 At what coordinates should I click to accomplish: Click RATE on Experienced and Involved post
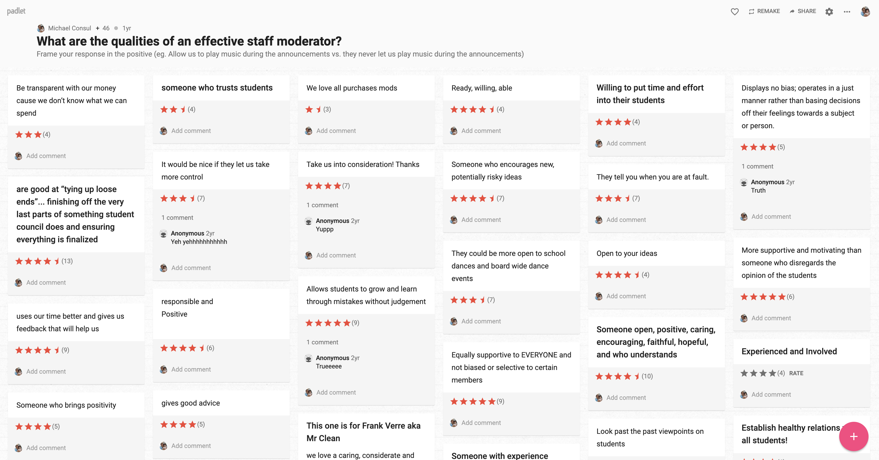coord(796,373)
